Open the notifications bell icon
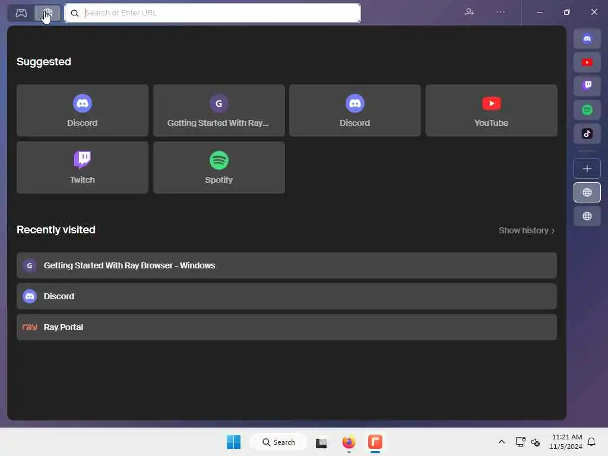The height and width of the screenshot is (456, 608). click(x=591, y=442)
